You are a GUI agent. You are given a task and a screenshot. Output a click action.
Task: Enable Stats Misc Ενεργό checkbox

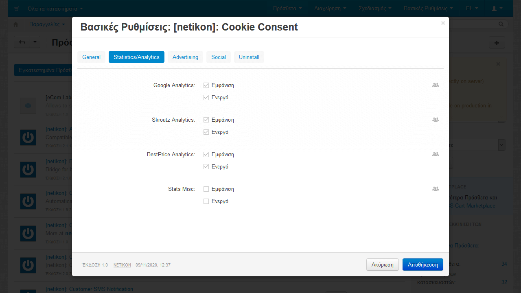(206, 201)
